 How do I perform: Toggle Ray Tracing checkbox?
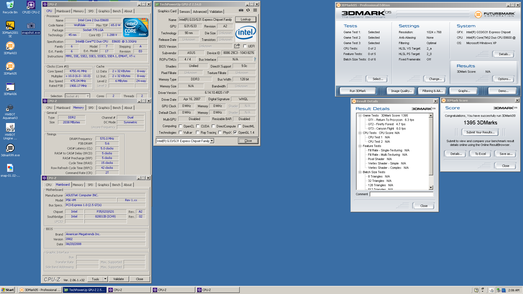pos(197,133)
